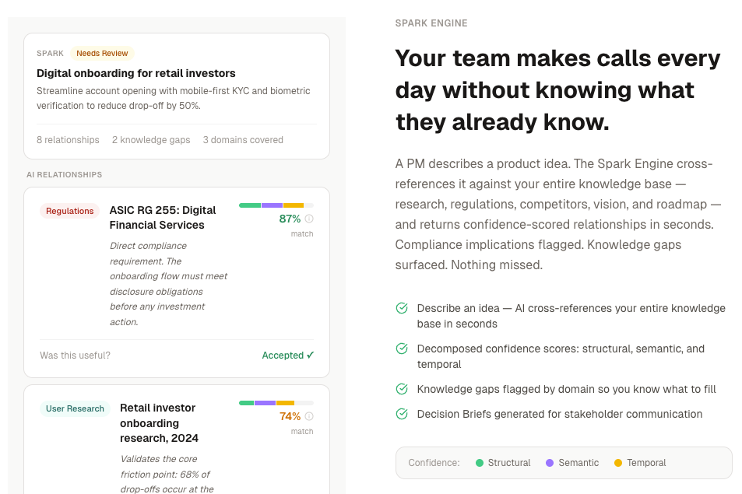The image size is (742, 494).
Task: Click the 'A PM describes a product idea' paragraph
Action: pos(558,214)
